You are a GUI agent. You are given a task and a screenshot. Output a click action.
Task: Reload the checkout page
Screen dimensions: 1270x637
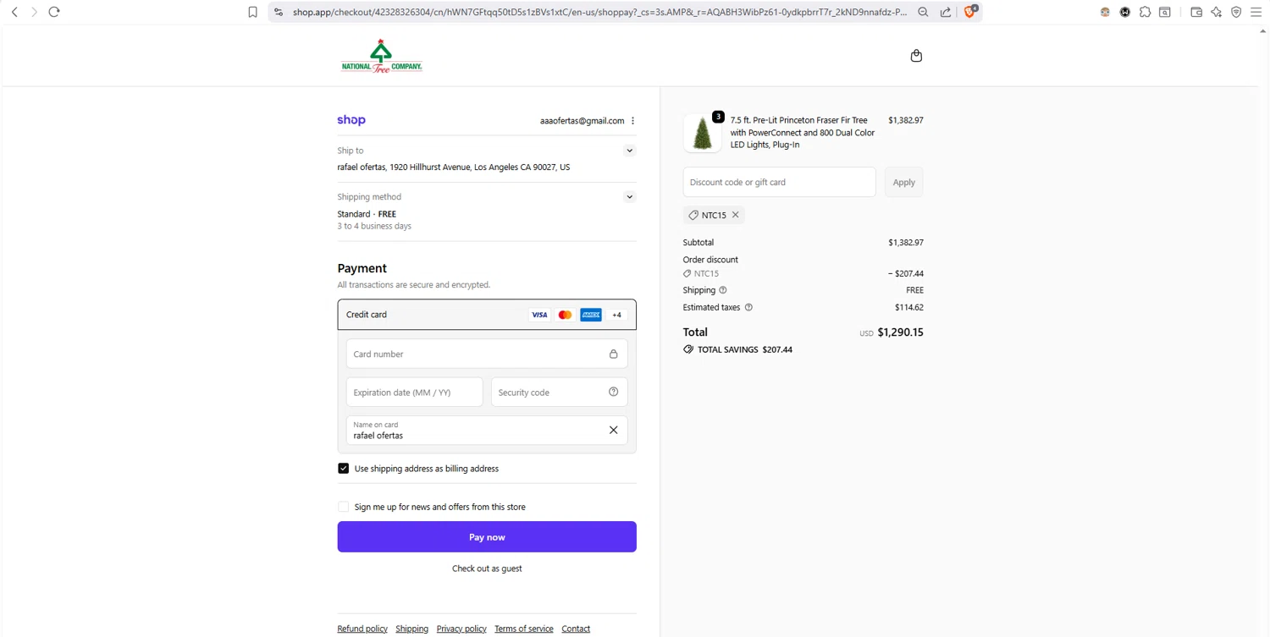[x=54, y=12]
